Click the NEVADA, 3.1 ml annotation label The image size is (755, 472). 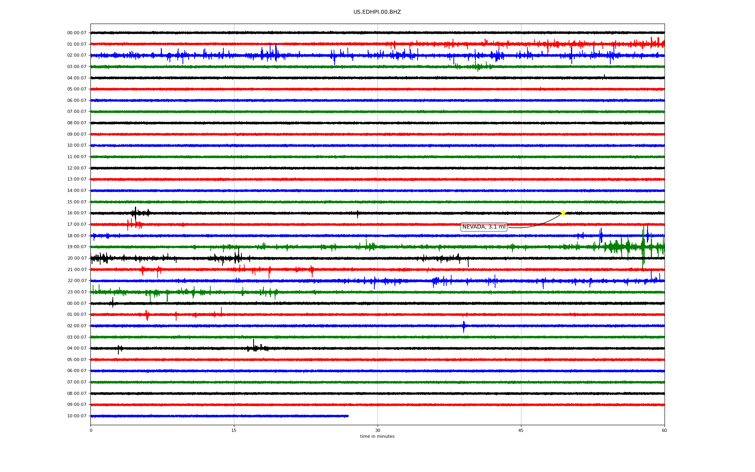483,227
